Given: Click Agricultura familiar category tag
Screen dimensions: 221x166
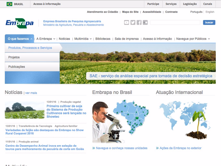Looking at the screenshot, I should pos(66,126).
